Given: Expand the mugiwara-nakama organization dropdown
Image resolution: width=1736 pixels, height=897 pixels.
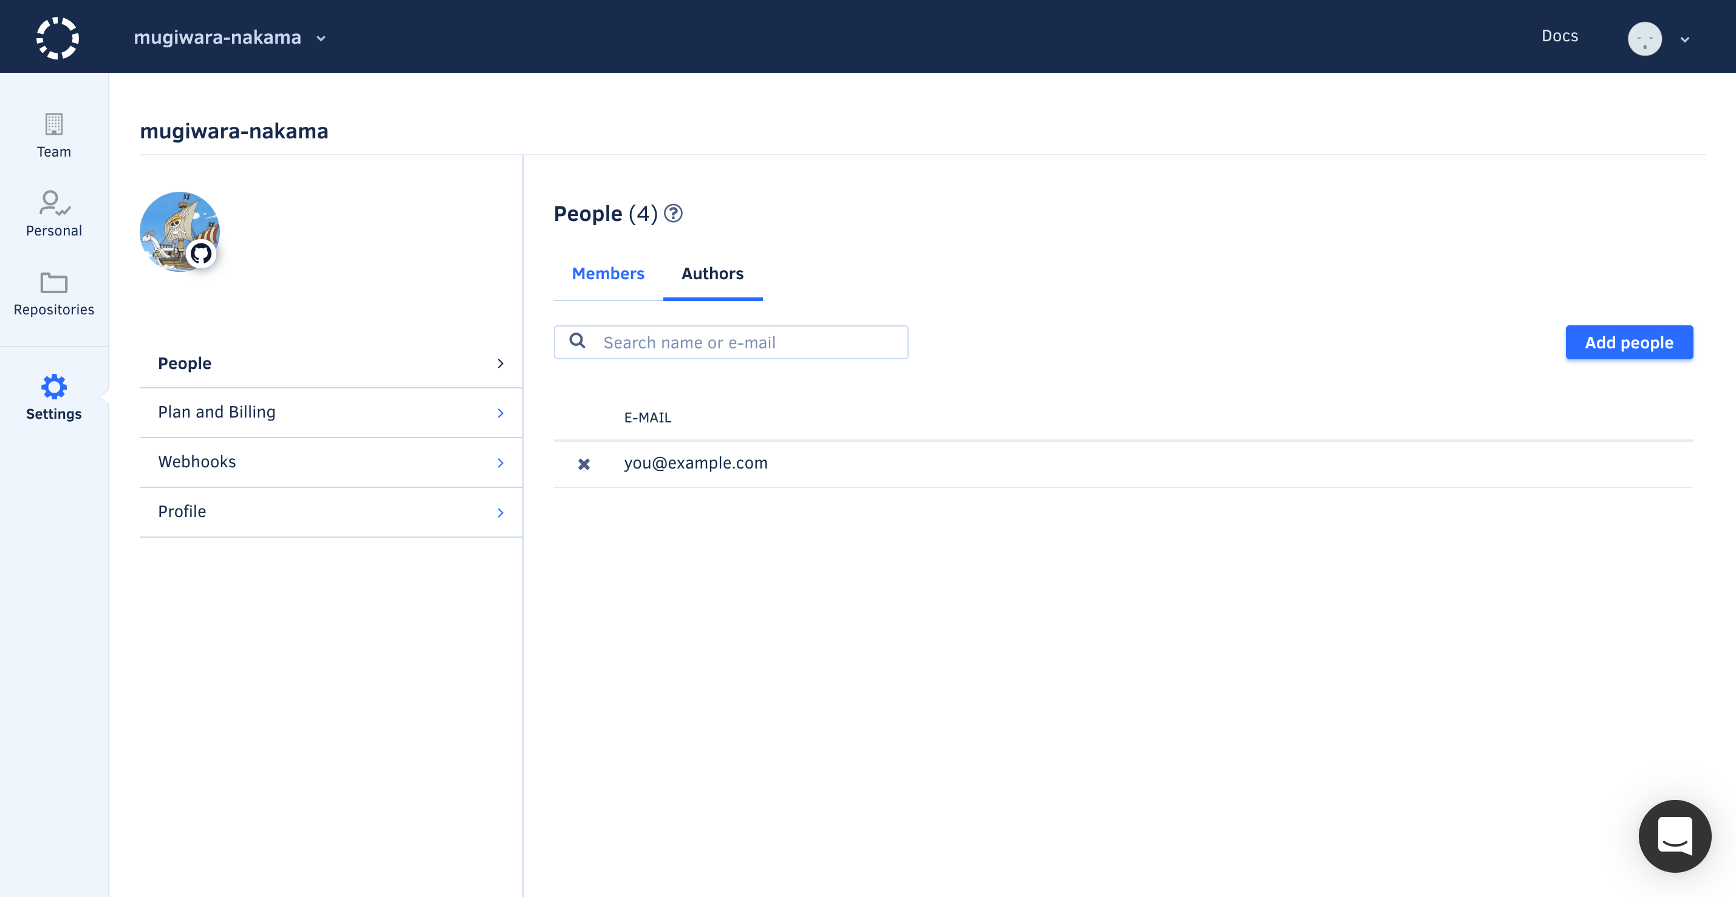Looking at the screenshot, I should point(321,38).
